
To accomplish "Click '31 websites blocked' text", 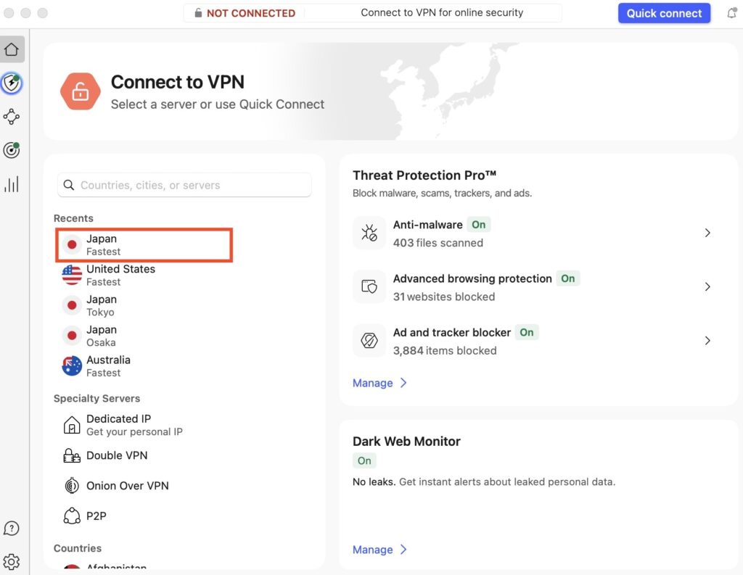I will [443, 297].
